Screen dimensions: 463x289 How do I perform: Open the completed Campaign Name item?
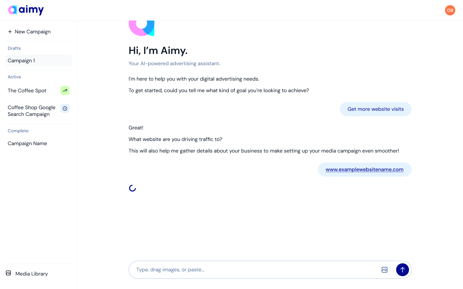click(x=27, y=144)
